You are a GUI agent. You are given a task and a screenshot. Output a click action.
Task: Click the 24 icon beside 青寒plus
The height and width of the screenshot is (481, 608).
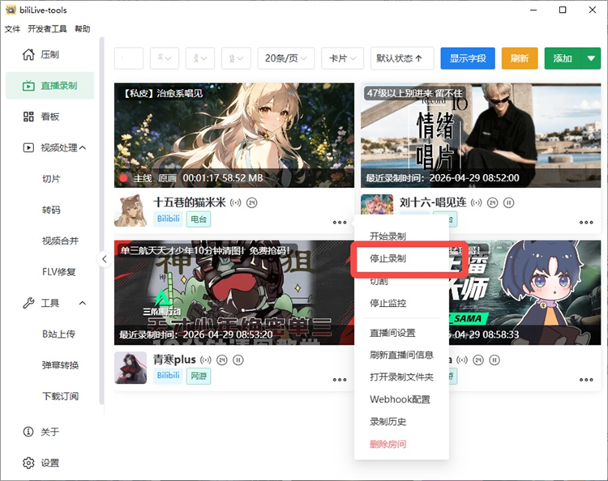(x=222, y=360)
